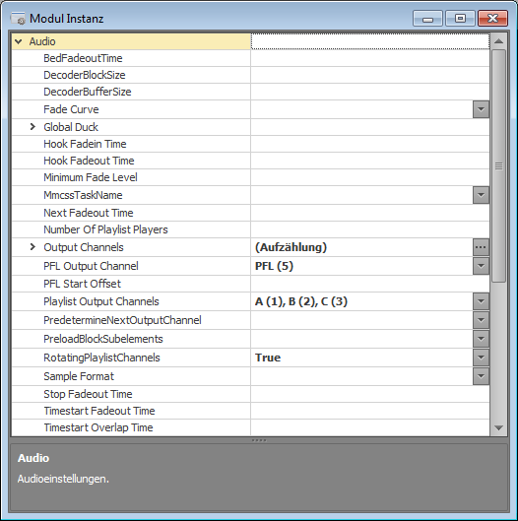
Task: Open the PredetermineNextOutputChannel dropdown
Action: [481, 320]
